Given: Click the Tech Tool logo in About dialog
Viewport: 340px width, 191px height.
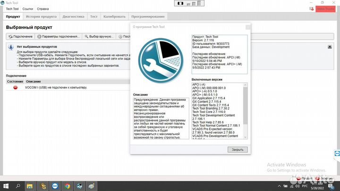Looking at the screenshot, I should (161, 61).
